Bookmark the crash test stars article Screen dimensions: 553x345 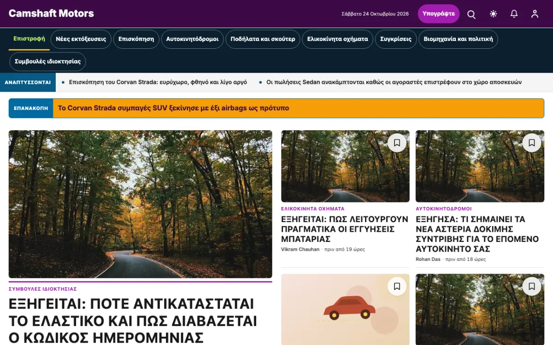[x=531, y=143]
